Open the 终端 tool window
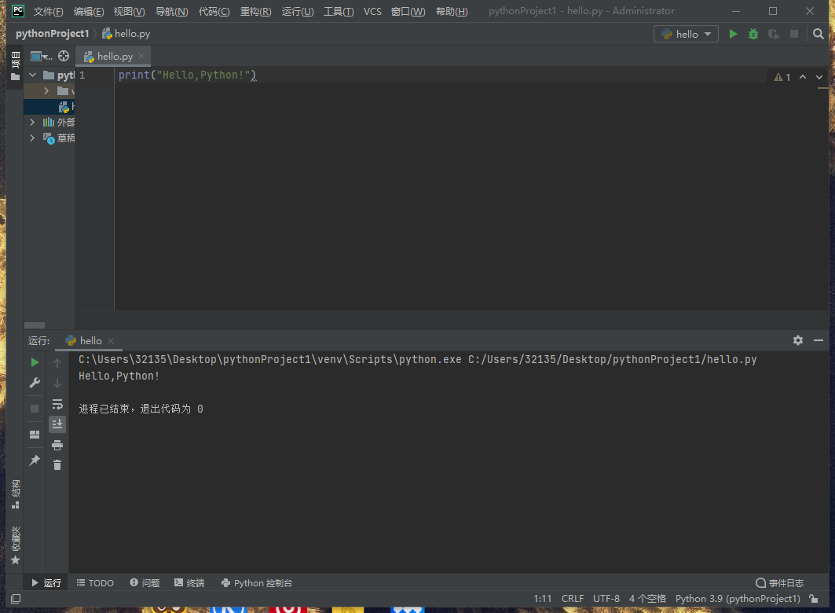This screenshot has width=835, height=613. click(189, 583)
